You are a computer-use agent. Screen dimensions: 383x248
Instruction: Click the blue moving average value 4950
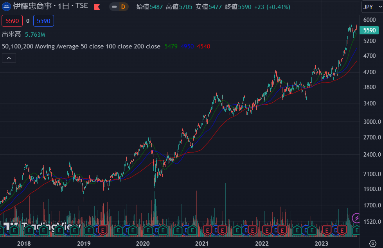[187, 46]
